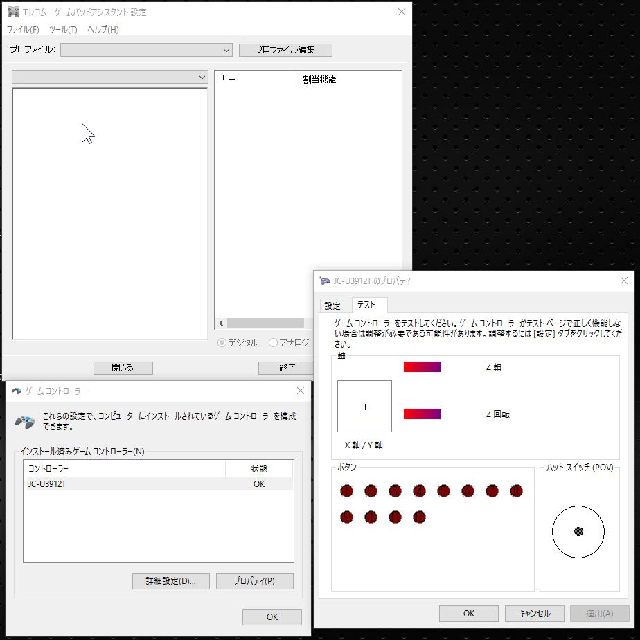Click the JC-U3912T properties title bar icon
Screen dimensions: 640x640
pyautogui.click(x=324, y=281)
